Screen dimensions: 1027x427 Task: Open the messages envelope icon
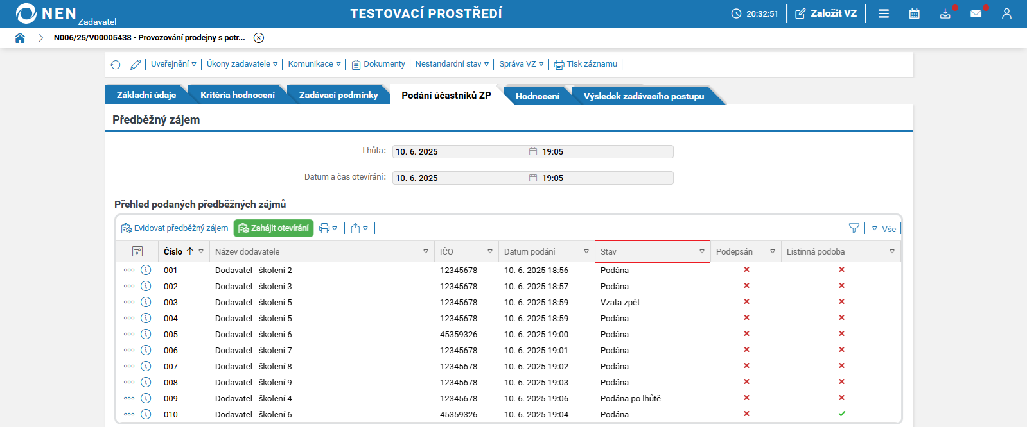pos(976,13)
